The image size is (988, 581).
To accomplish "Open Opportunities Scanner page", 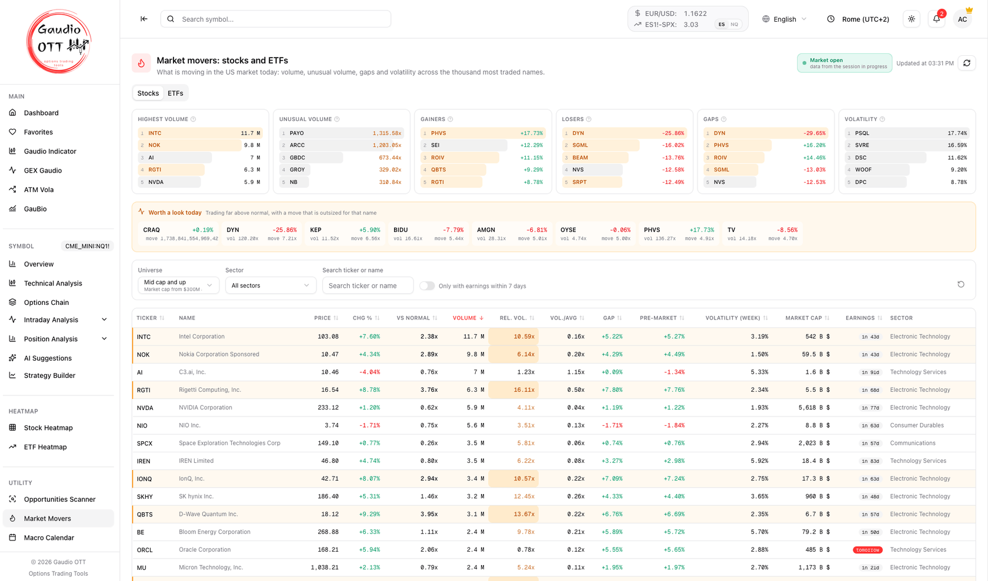I will click(x=58, y=499).
